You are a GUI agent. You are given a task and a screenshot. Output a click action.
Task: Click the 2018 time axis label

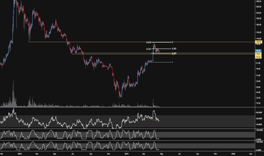click(x=20, y=154)
